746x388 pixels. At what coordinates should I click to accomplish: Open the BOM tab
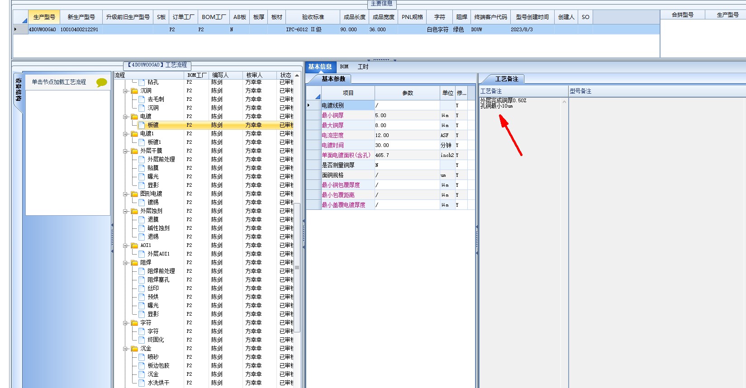click(344, 67)
